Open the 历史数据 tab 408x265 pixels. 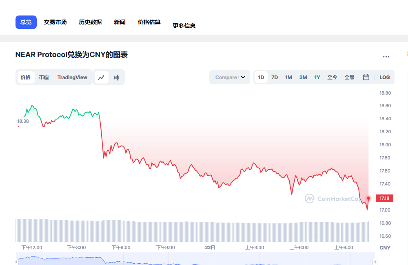tap(90, 22)
